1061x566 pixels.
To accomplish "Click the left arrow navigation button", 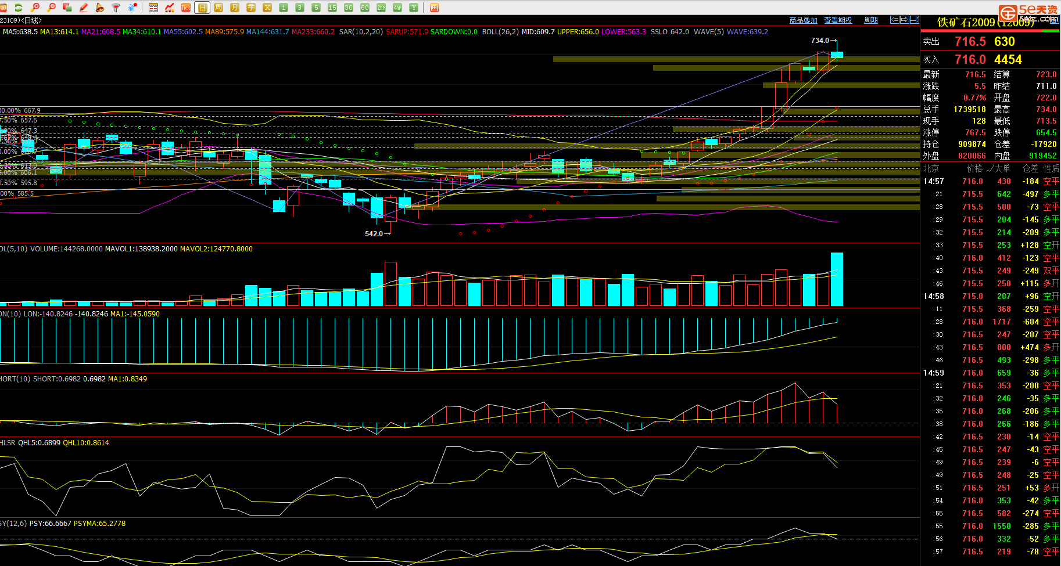I will tap(895, 20).
